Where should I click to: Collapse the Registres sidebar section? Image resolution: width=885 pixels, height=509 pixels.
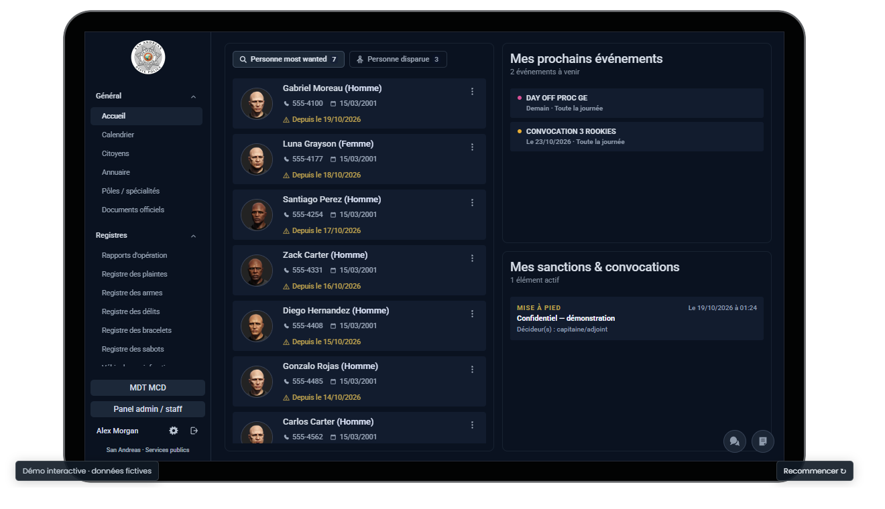tap(146, 236)
